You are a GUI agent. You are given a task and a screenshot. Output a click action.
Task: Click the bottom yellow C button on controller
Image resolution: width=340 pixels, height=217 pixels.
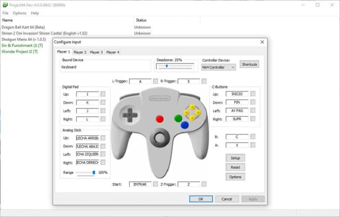point(192,118)
